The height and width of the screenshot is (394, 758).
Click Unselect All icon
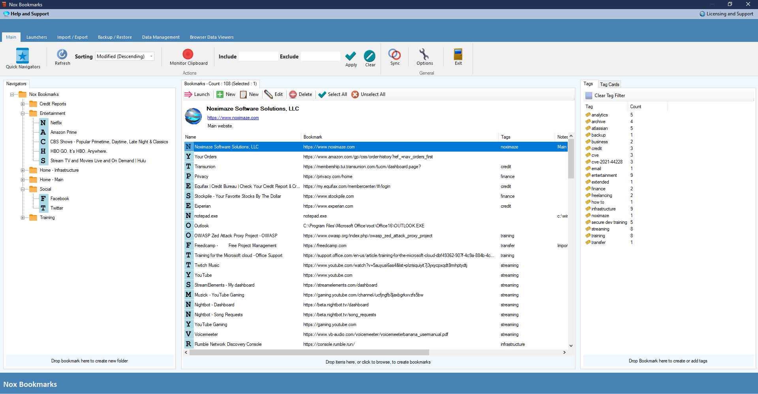[368, 94]
